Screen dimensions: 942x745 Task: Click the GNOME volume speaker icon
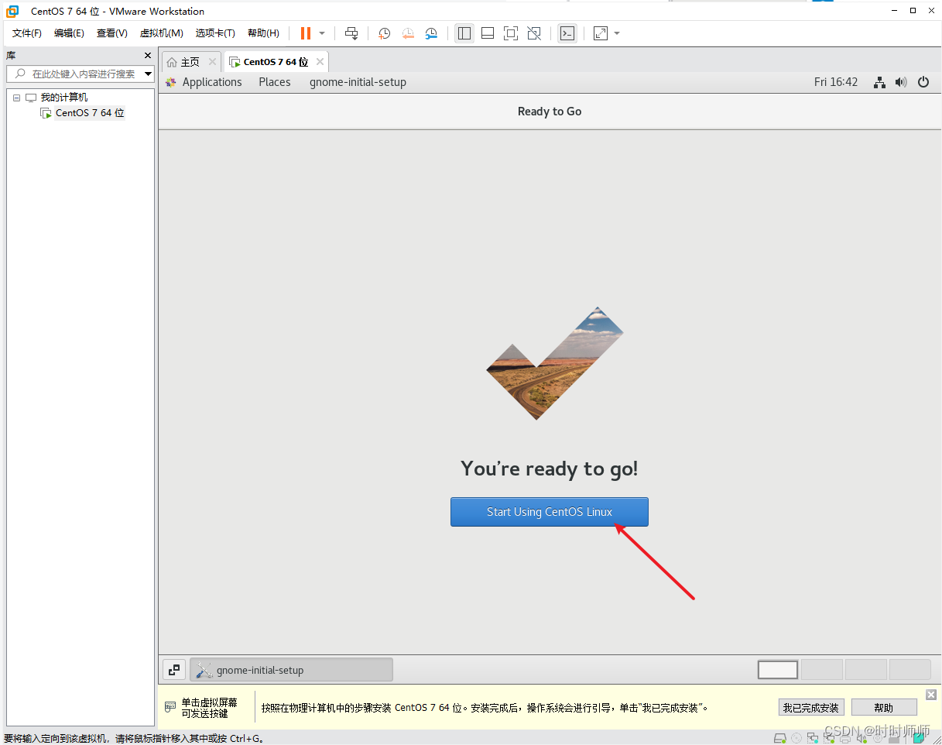[x=901, y=82]
